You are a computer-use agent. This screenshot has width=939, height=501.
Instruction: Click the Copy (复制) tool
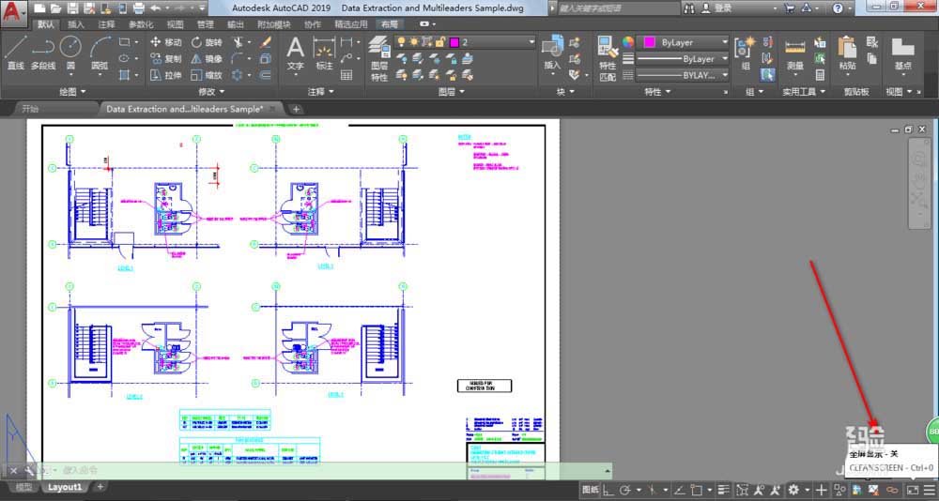165,59
